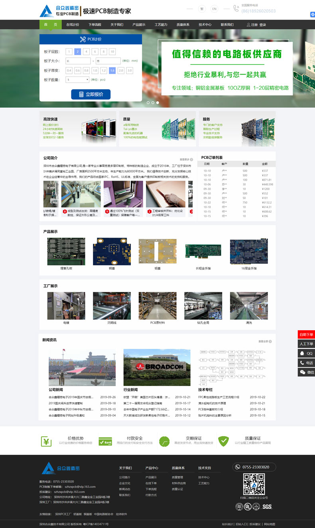The height and width of the screenshot is (528, 315).
Task: Click the wrench tools icon in PCB计价 header
Action: pyautogui.click(x=83, y=39)
